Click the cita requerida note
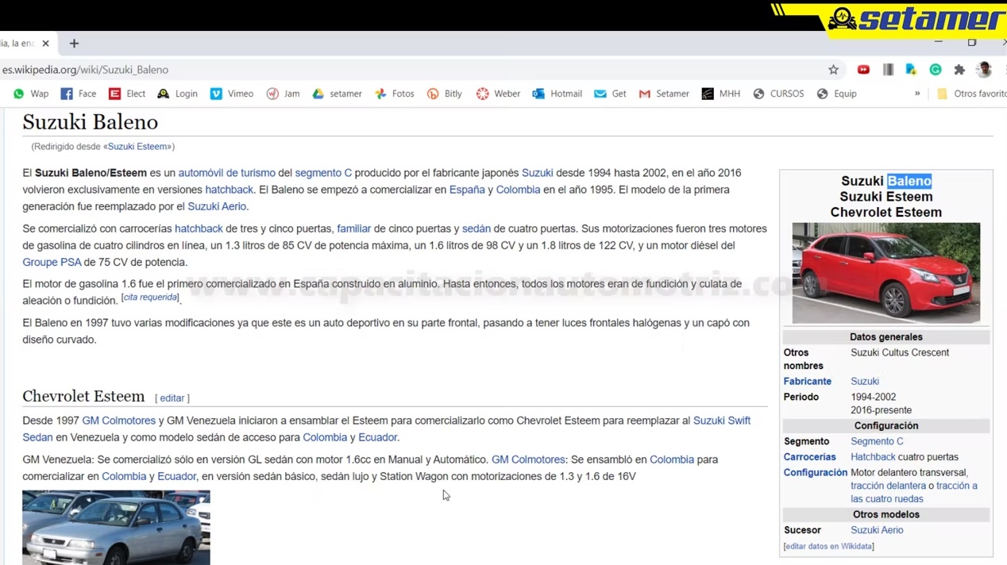 coord(150,298)
